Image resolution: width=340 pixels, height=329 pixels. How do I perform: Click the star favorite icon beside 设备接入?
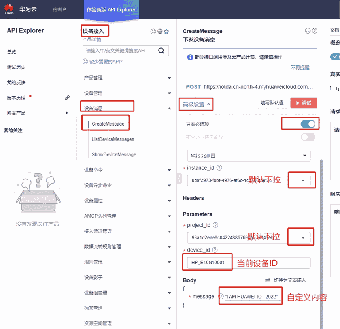coord(166,32)
